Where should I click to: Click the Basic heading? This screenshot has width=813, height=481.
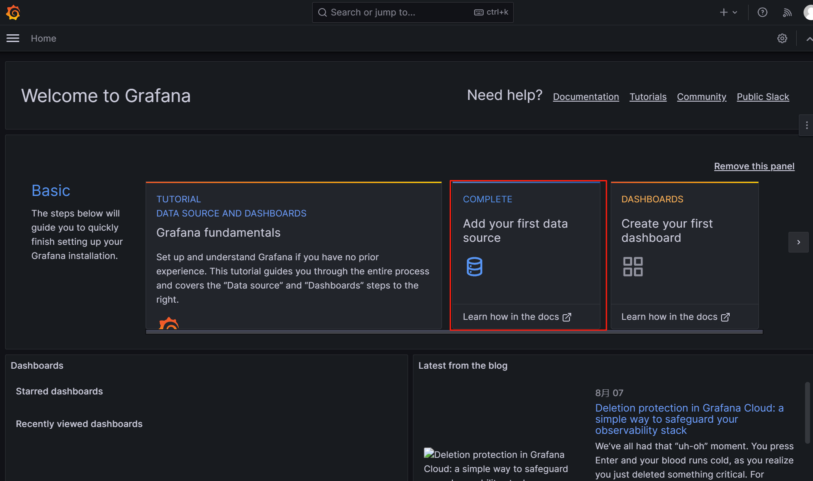coord(51,190)
